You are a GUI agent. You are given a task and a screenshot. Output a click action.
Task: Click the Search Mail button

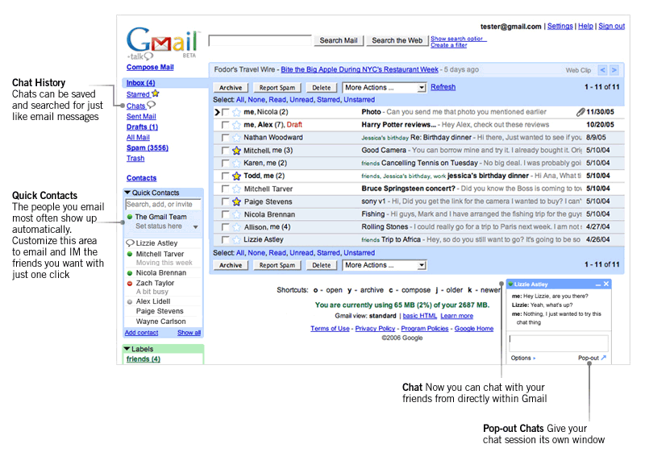tap(339, 40)
